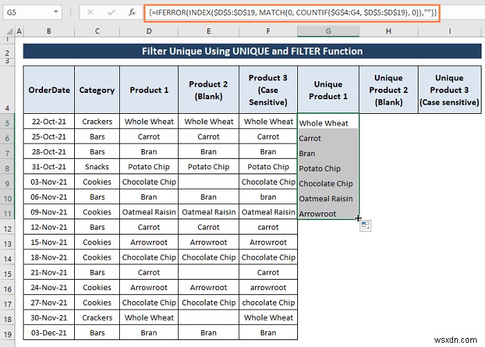Click the Select All corner triangle
The image size is (485, 347).
click(10, 31)
